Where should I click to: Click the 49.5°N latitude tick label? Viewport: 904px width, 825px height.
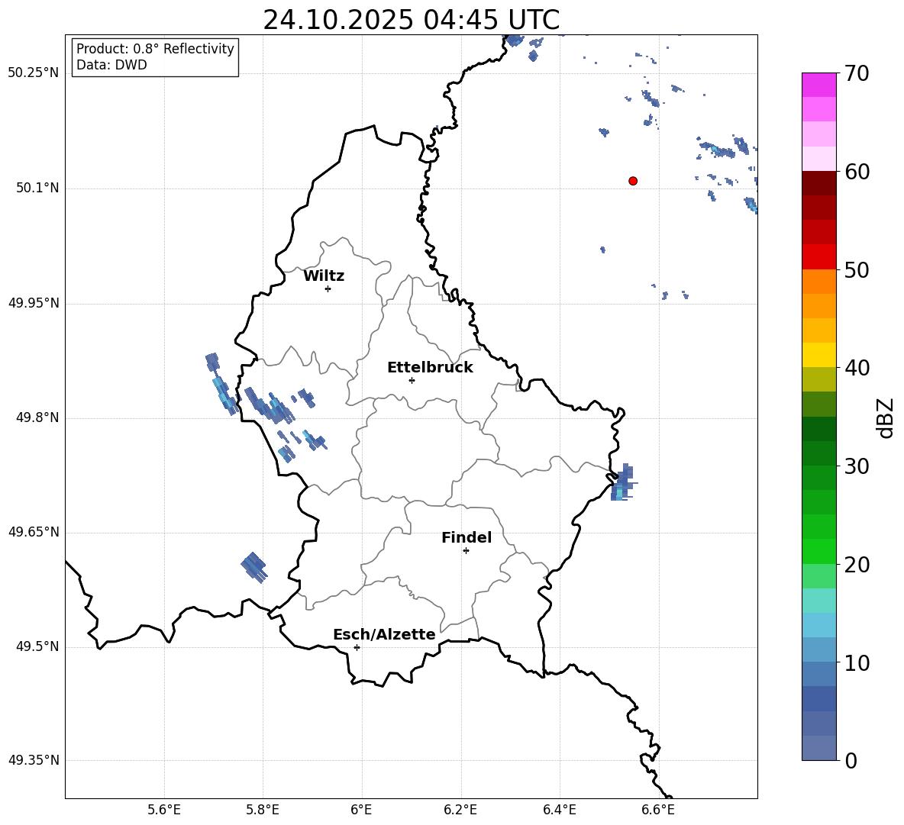point(37,646)
